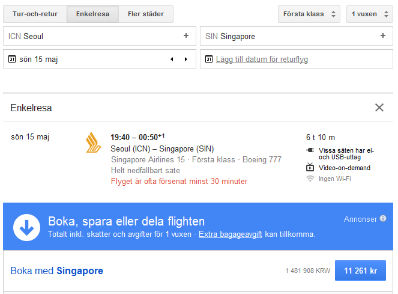The image size is (398, 294).
Task: Switch to Tur-och-retur trip type
Action: (x=35, y=14)
